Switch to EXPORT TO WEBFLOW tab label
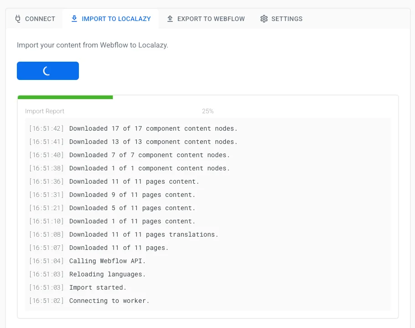 (x=211, y=19)
